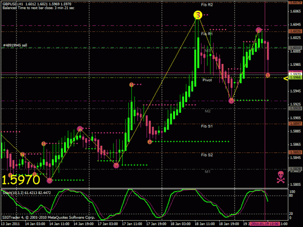The image size is (303, 227).
Task: Select the M1 midpoint label
Action: coord(207,172)
